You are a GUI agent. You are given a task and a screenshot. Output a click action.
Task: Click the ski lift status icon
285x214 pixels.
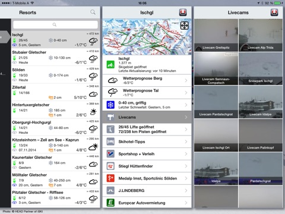point(110,130)
